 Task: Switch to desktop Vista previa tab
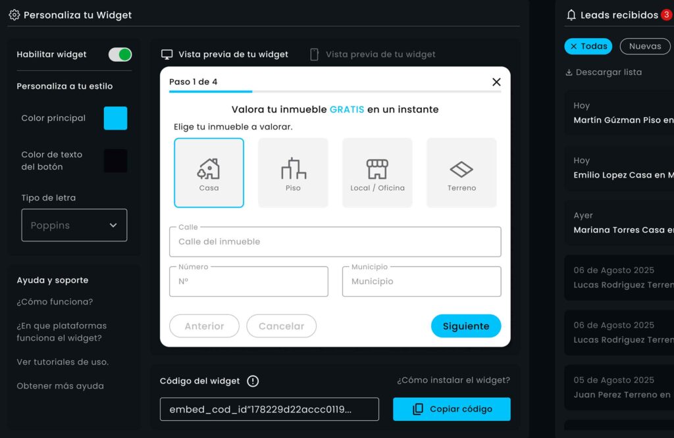[x=225, y=55]
